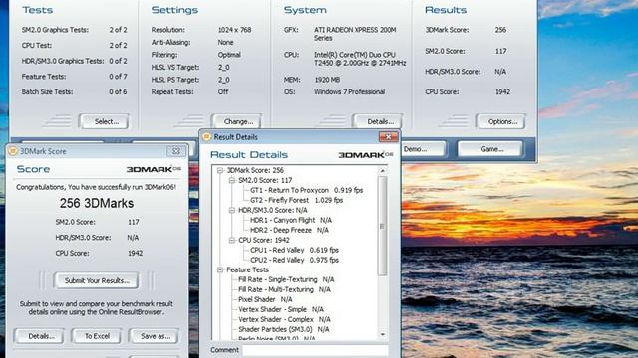Select GT1 - Return To Proxycon row
This screenshot has height=358, width=638.
coord(306,190)
